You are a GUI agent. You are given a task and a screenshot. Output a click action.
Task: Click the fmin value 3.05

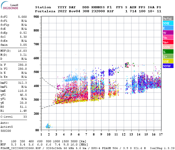tap(23, 45)
